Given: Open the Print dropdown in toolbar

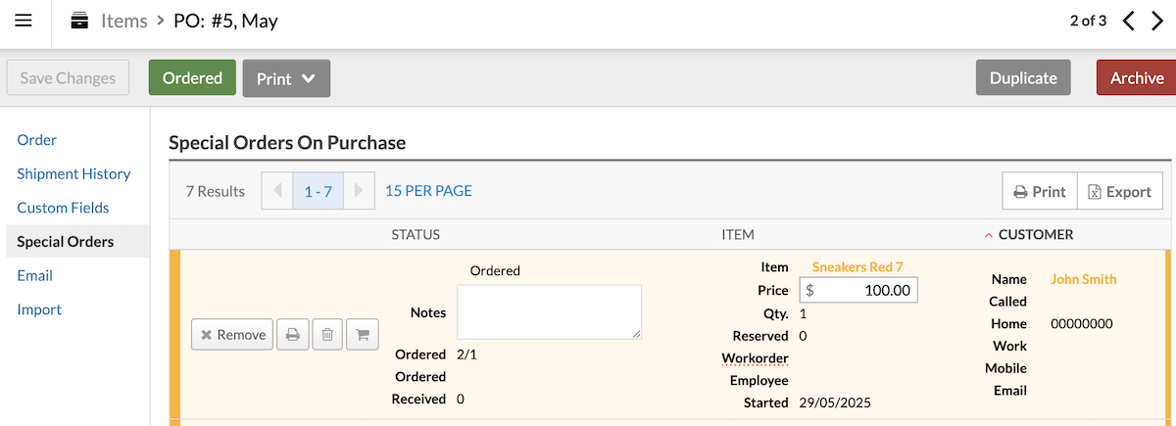Looking at the screenshot, I should click(x=286, y=78).
